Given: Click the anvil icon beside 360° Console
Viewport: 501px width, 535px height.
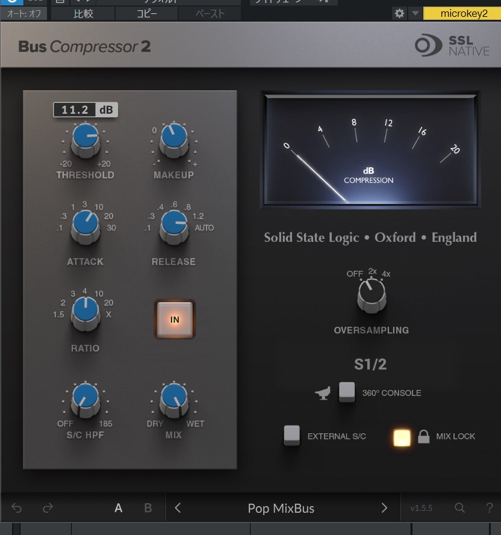Looking at the screenshot, I should 323,394.
